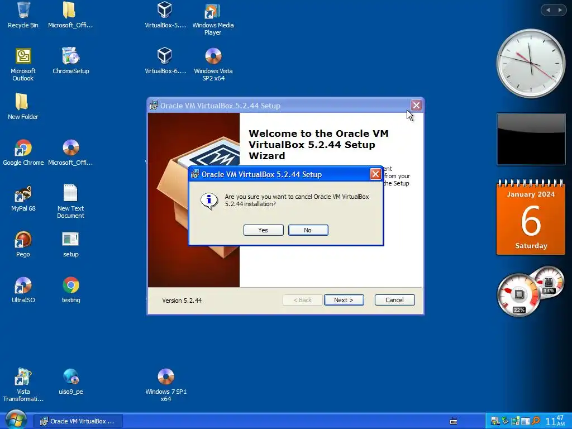Open Windows Media Player shortcut
The width and height of the screenshot is (572, 429).
tap(213, 19)
